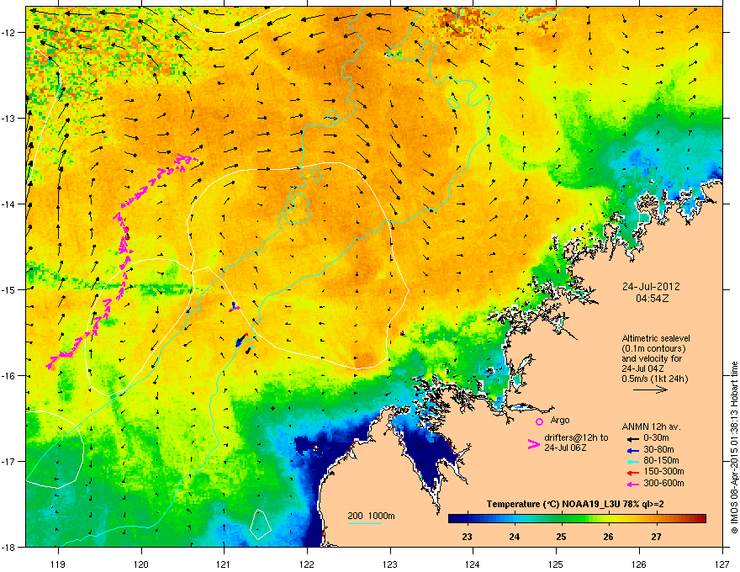Screen dimensions: 740x572
Task: Click longitude axis label 121
Action: click(224, 564)
